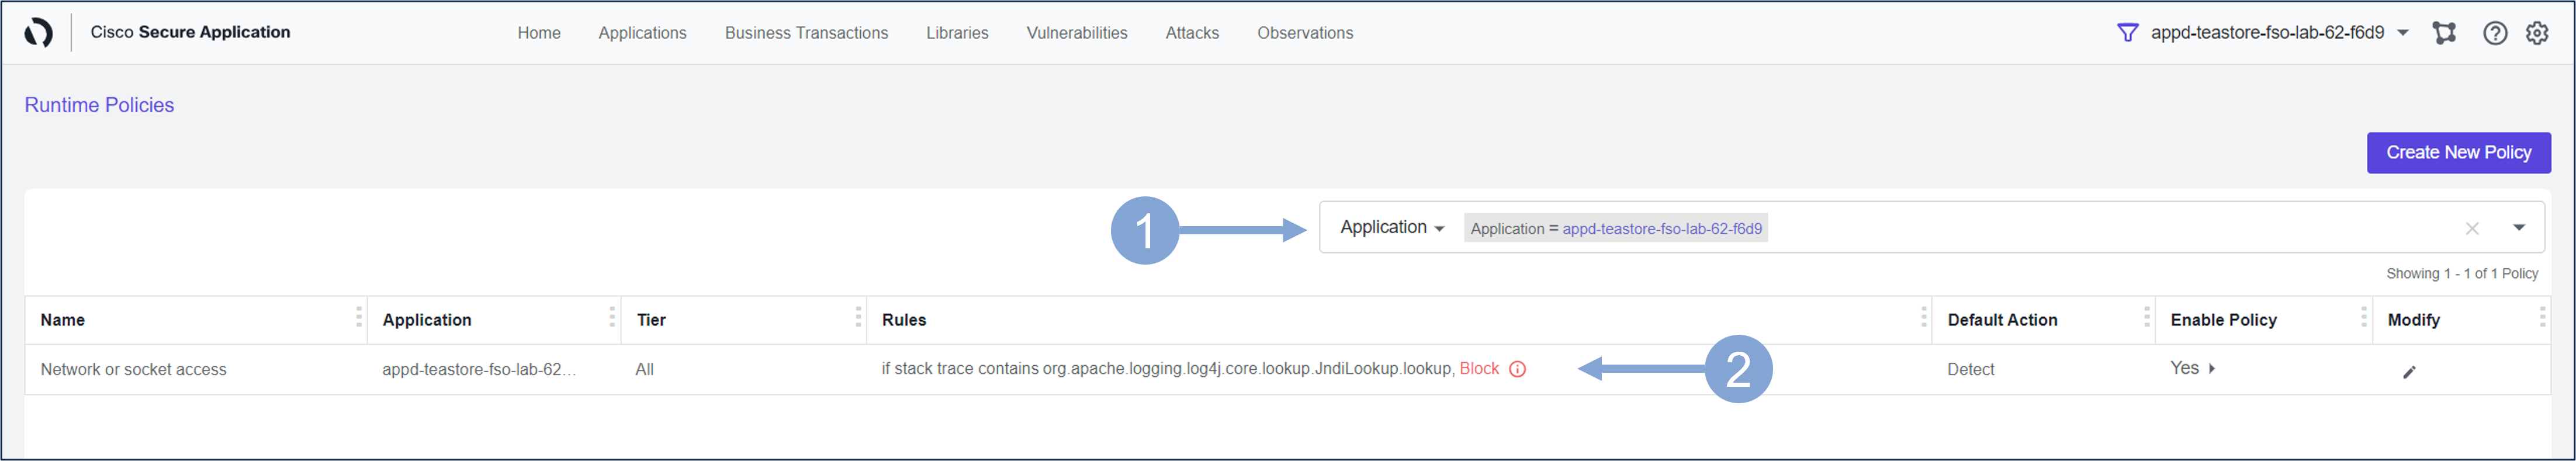Switch to the Business Transactions tab
Viewport: 2576px width, 461px height.
point(806,33)
